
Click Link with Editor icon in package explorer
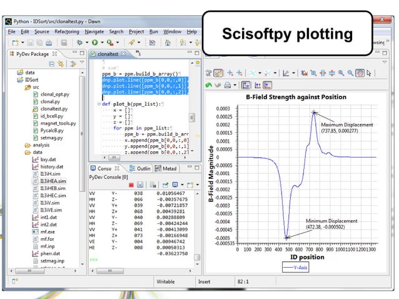[63, 64]
